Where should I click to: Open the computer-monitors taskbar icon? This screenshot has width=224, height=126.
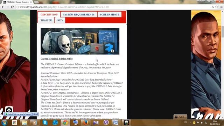click(75, 122)
